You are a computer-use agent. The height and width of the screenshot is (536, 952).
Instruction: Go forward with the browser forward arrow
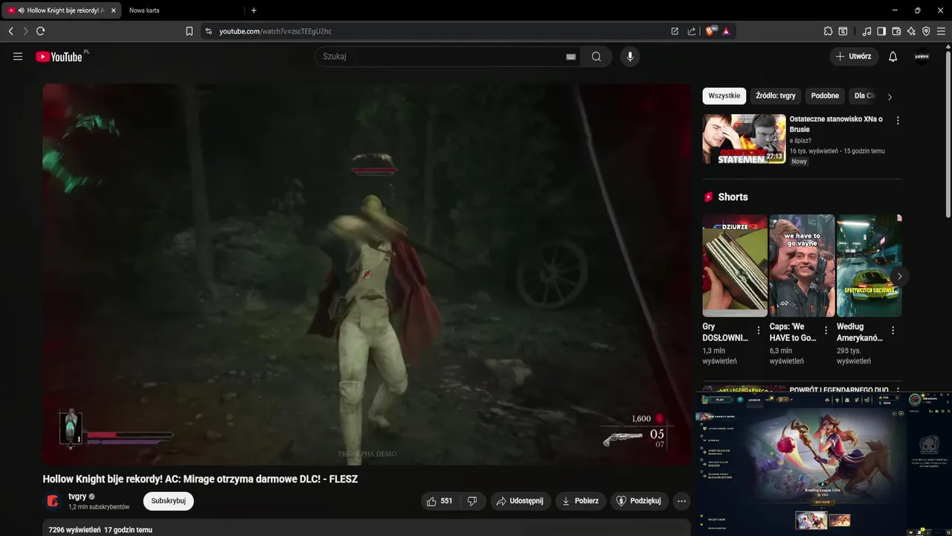pyautogui.click(x=25, y=31)
